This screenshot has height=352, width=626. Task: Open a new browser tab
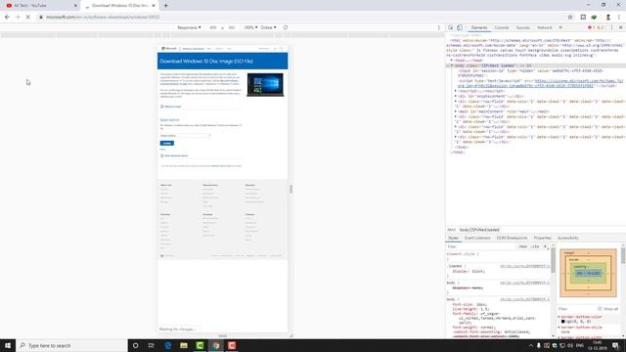165,6
